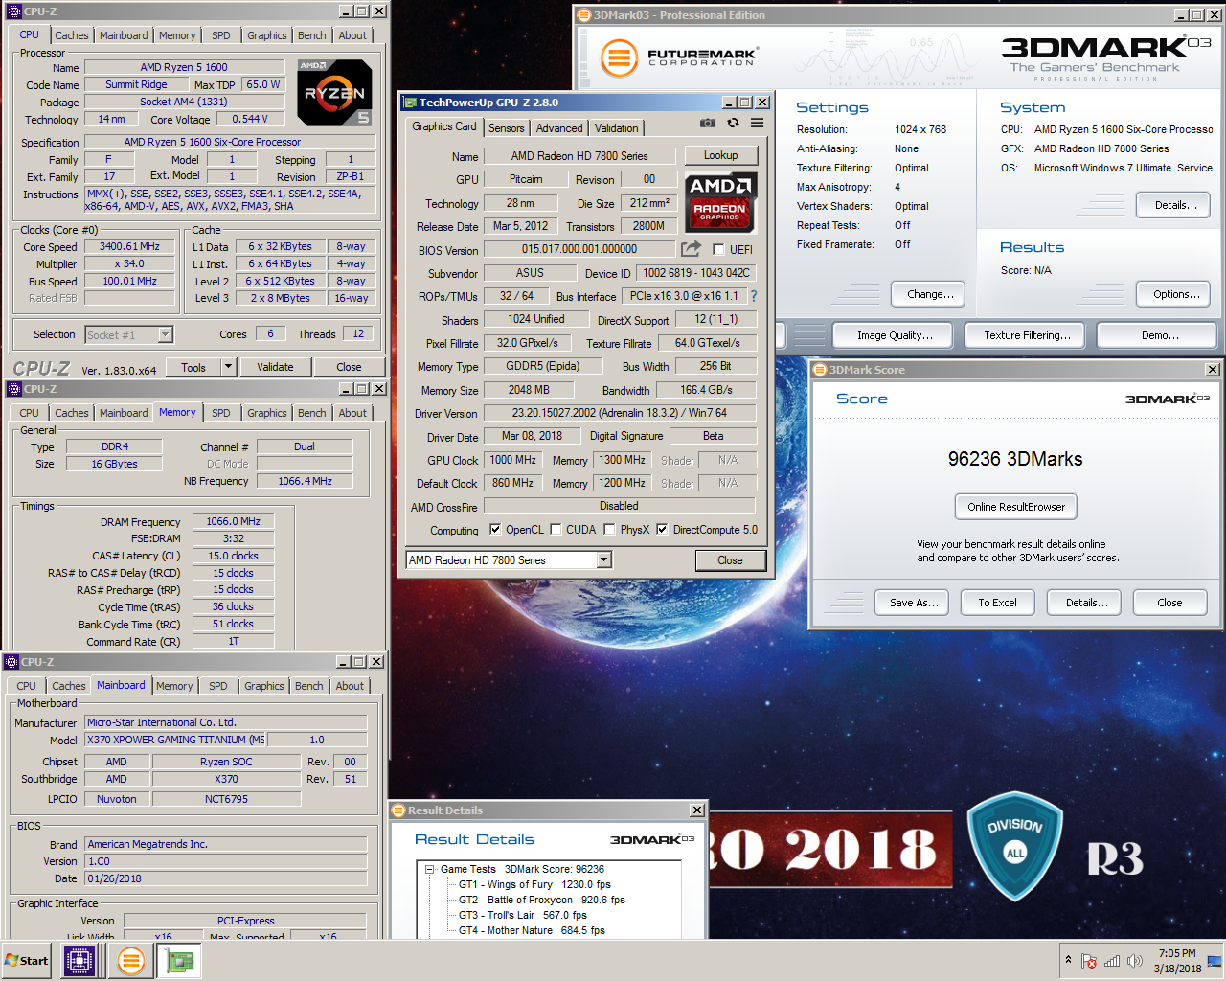Click the Result Details window title icon
1226x981 pixels.
398,810
